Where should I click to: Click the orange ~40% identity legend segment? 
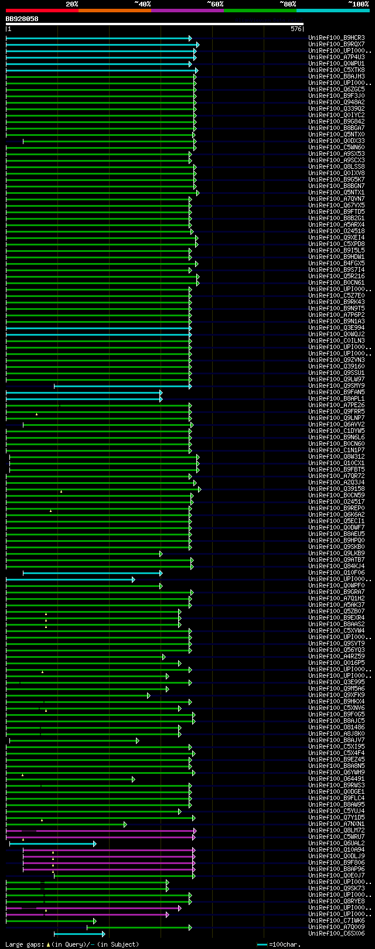(115, 11)
